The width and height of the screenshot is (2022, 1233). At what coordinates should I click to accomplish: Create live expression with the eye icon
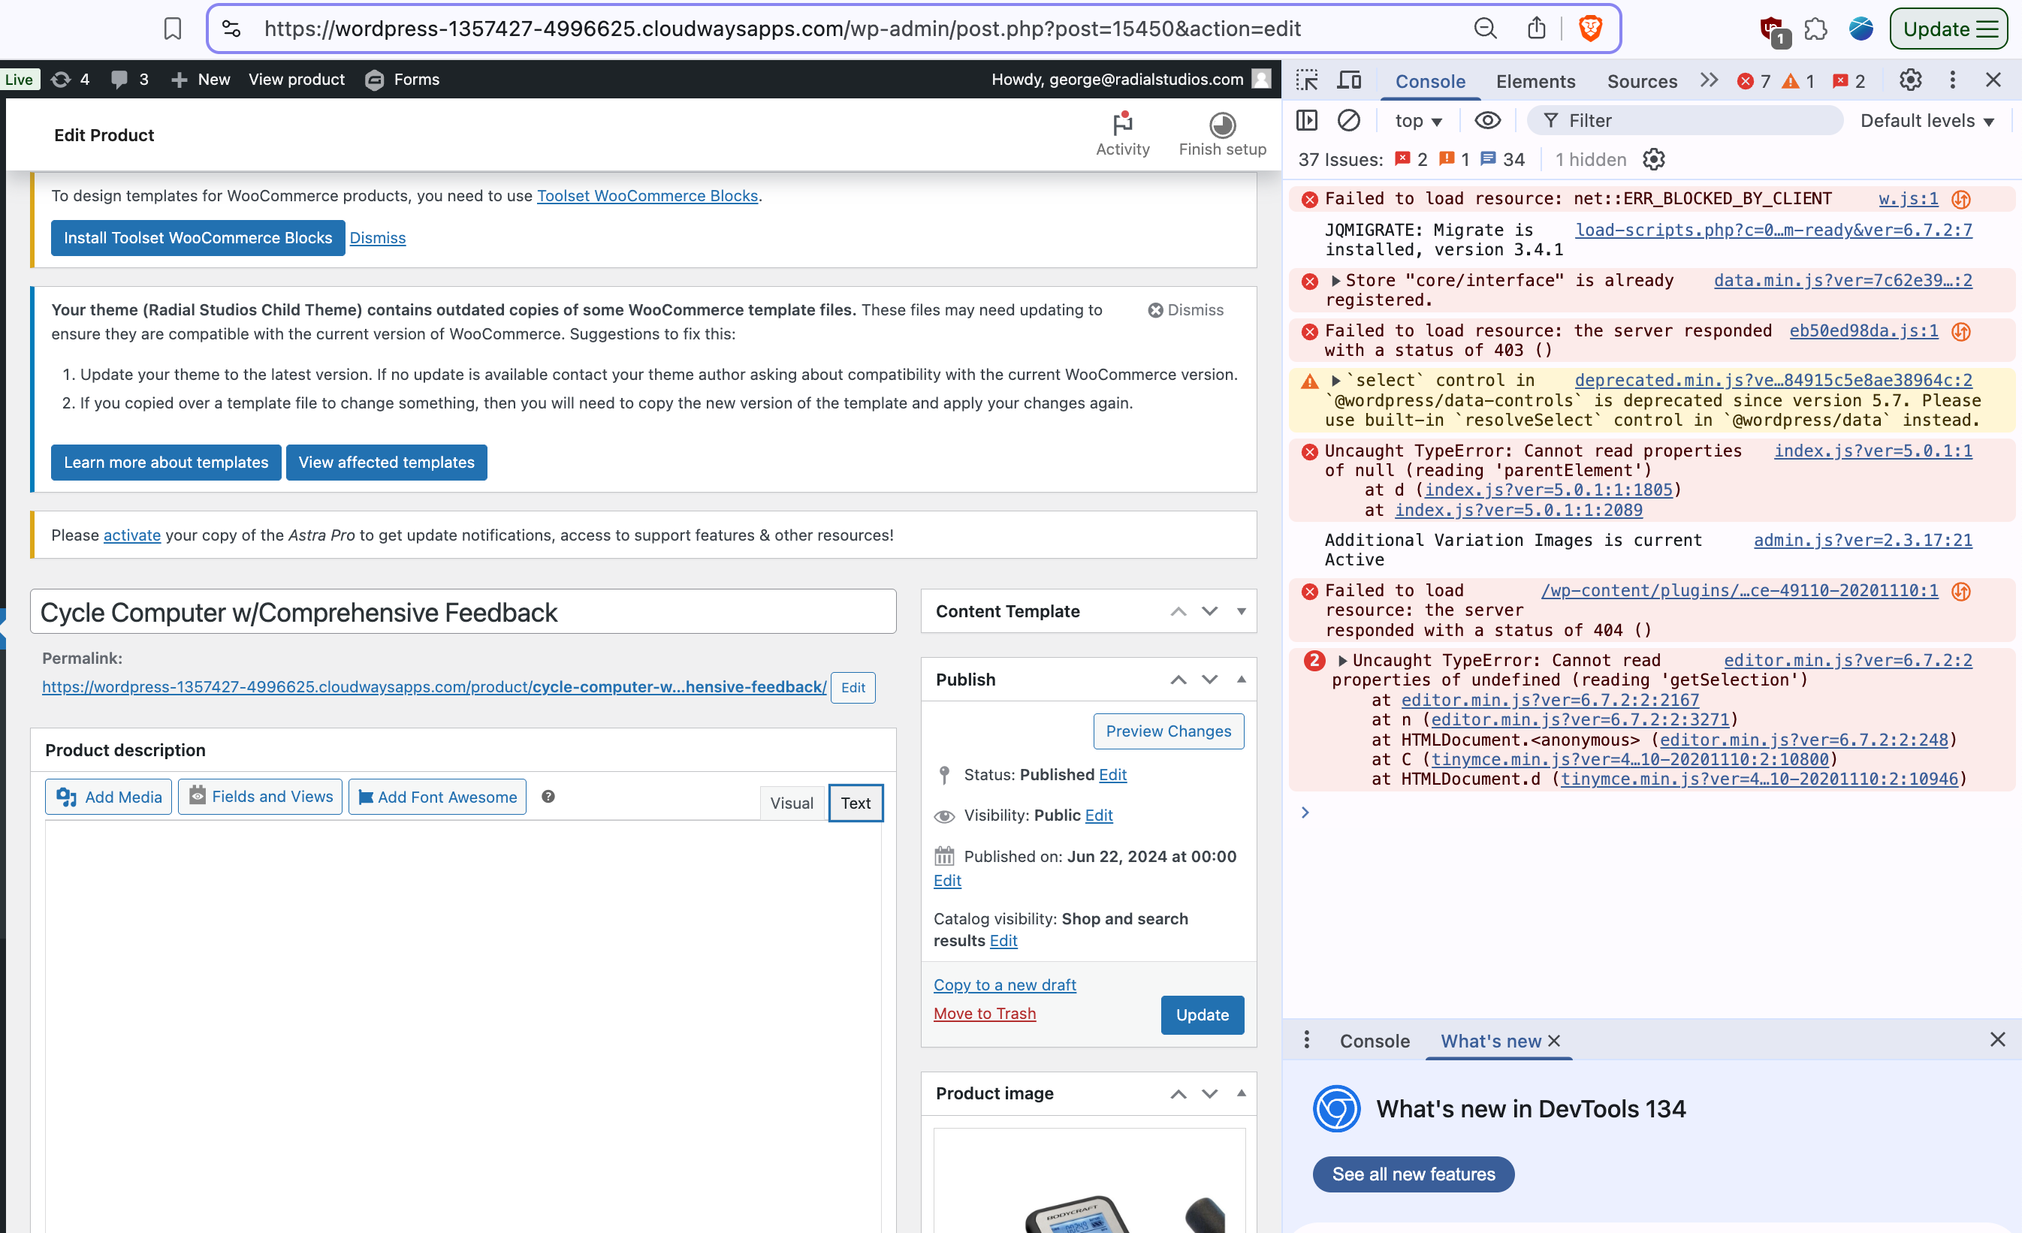click(1487, 121)
